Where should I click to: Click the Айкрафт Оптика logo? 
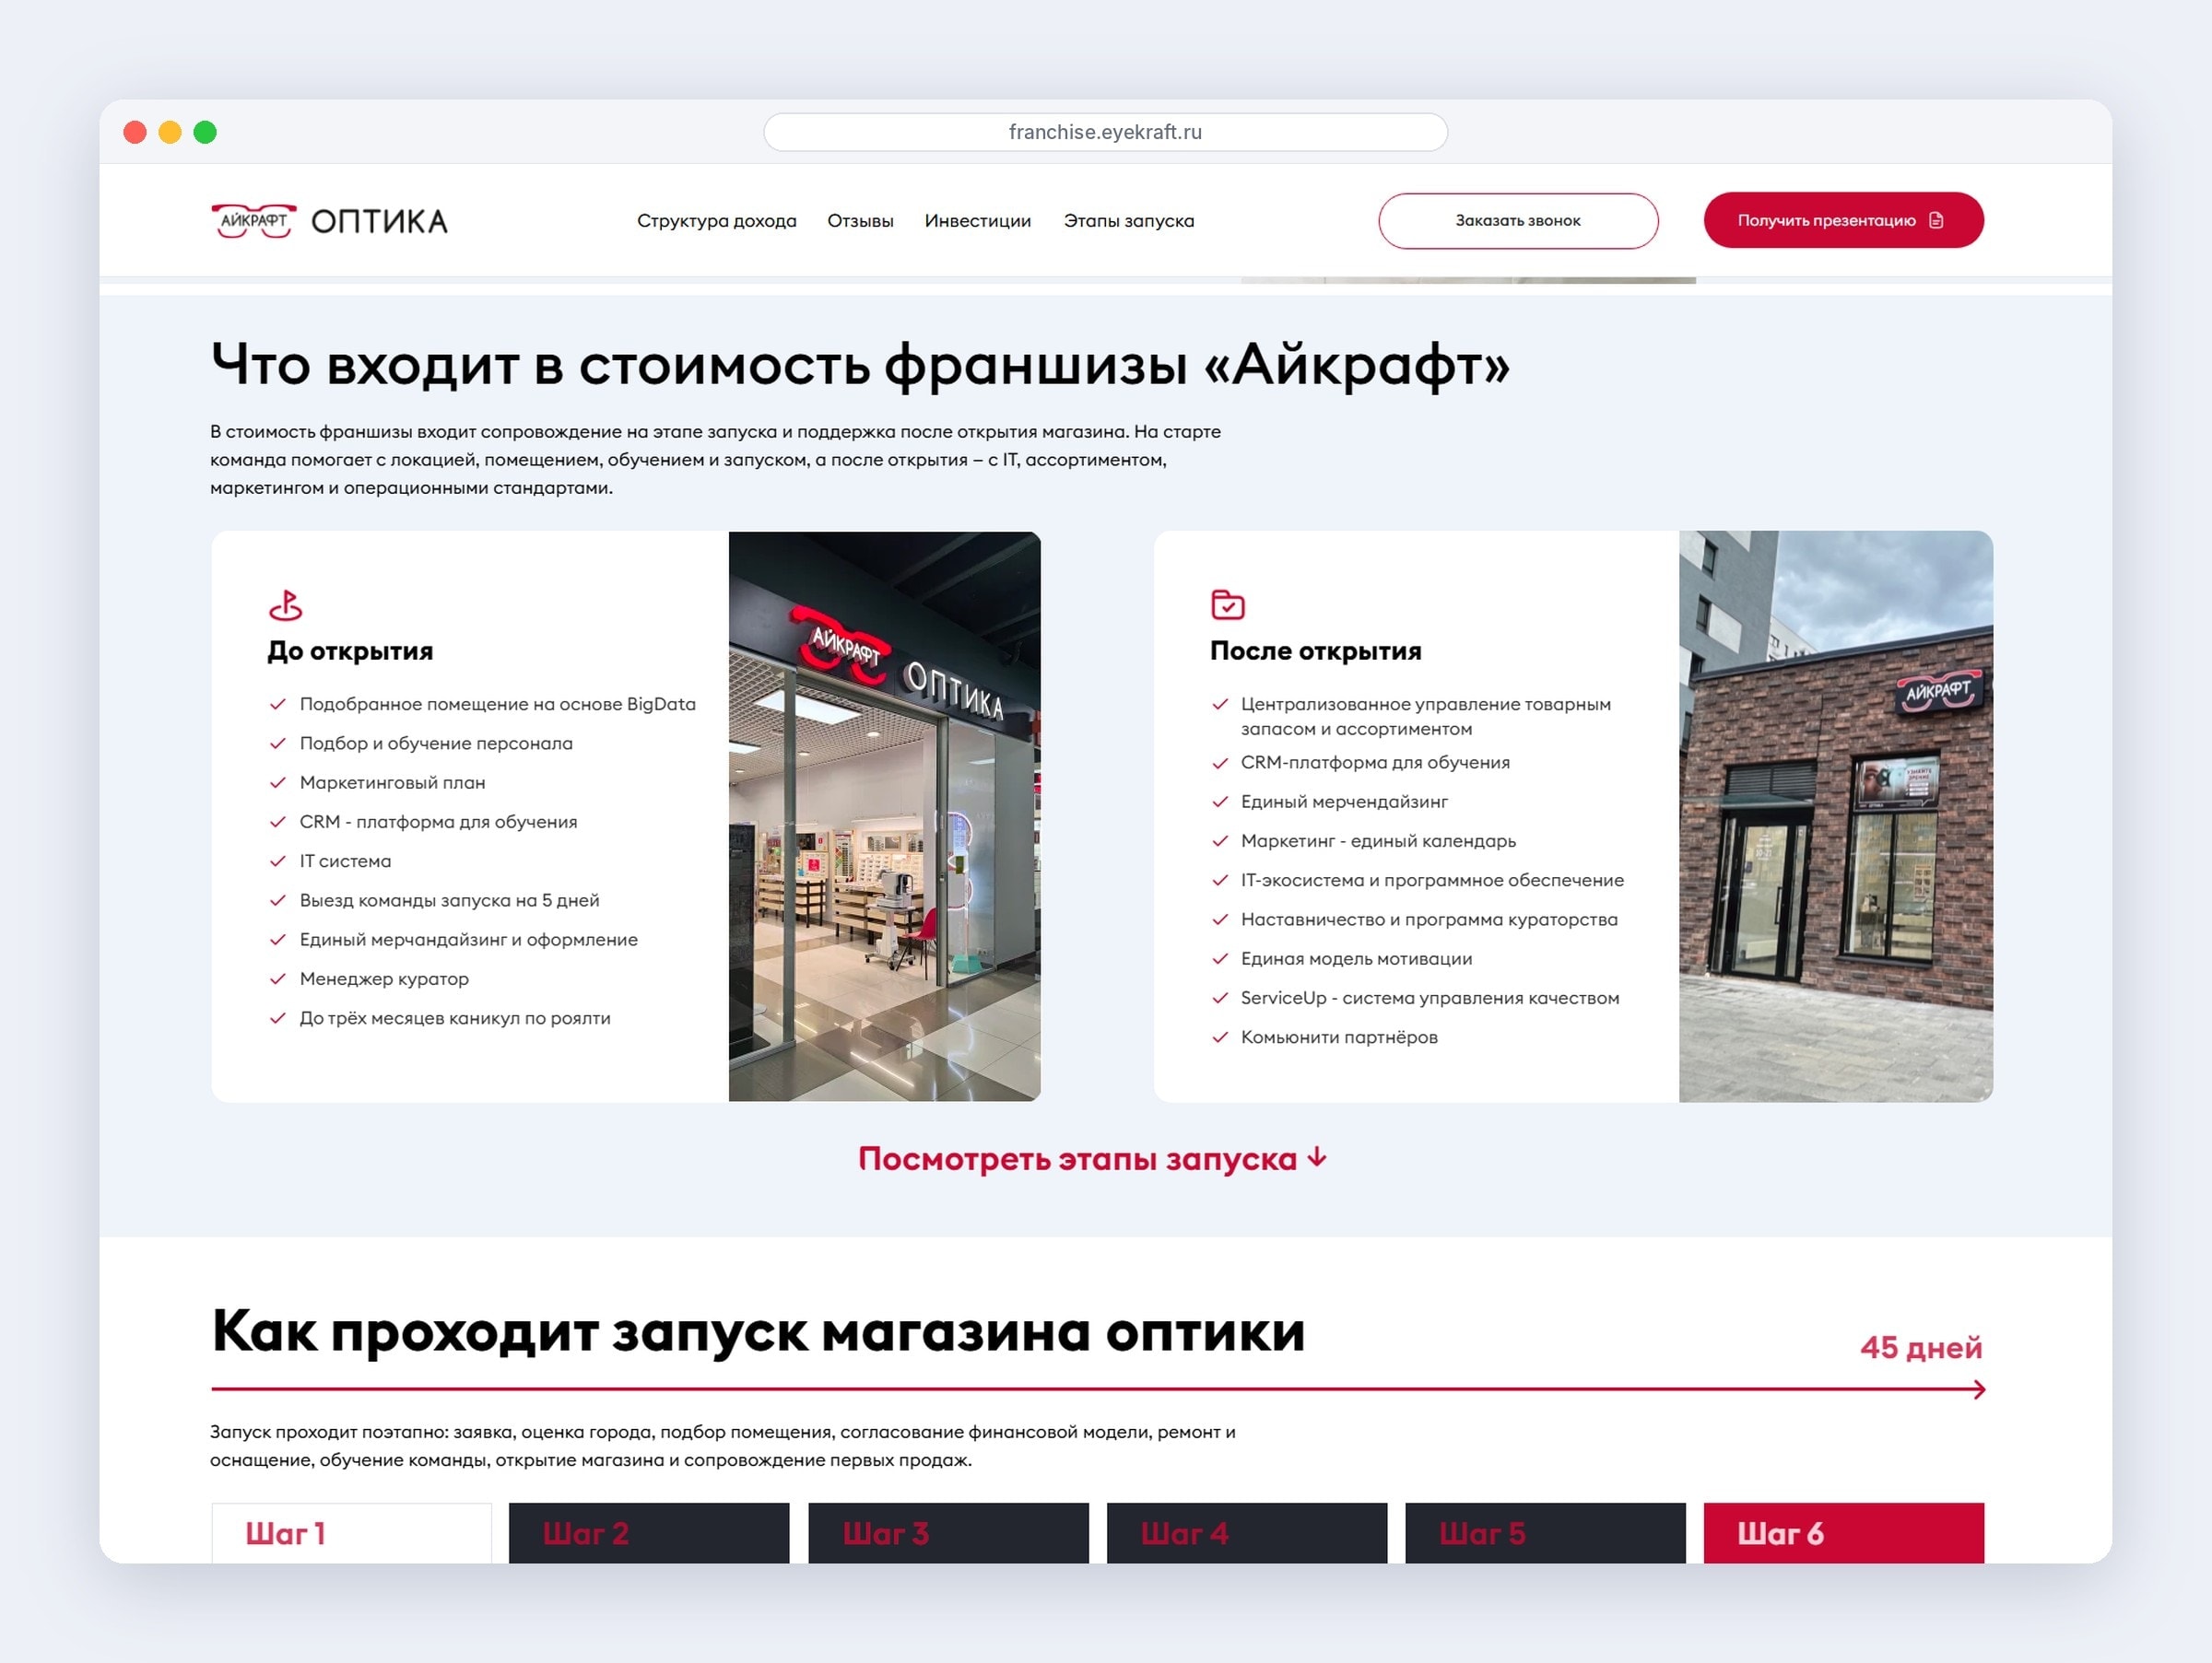(329, 221)
